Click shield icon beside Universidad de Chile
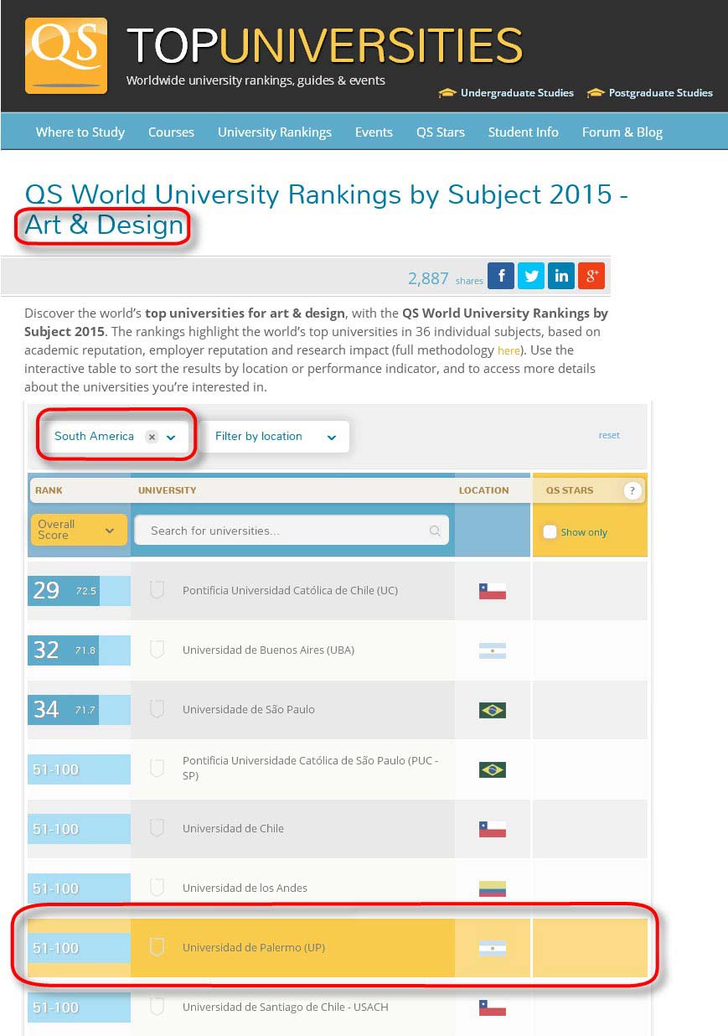This screenshot has height=1036, width=728. coord(156,828)
